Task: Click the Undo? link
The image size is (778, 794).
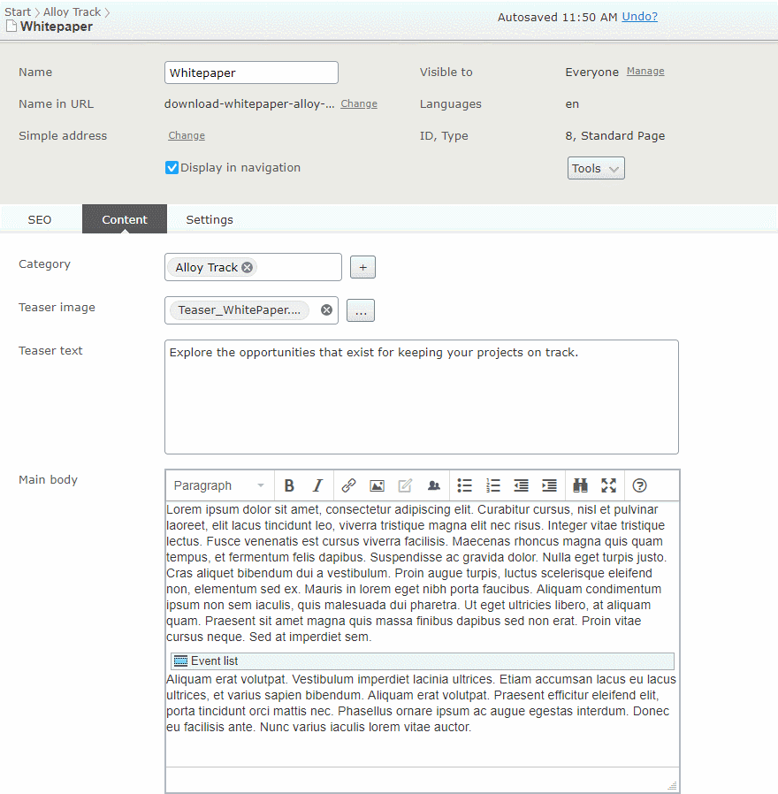Action: (639, 17)
